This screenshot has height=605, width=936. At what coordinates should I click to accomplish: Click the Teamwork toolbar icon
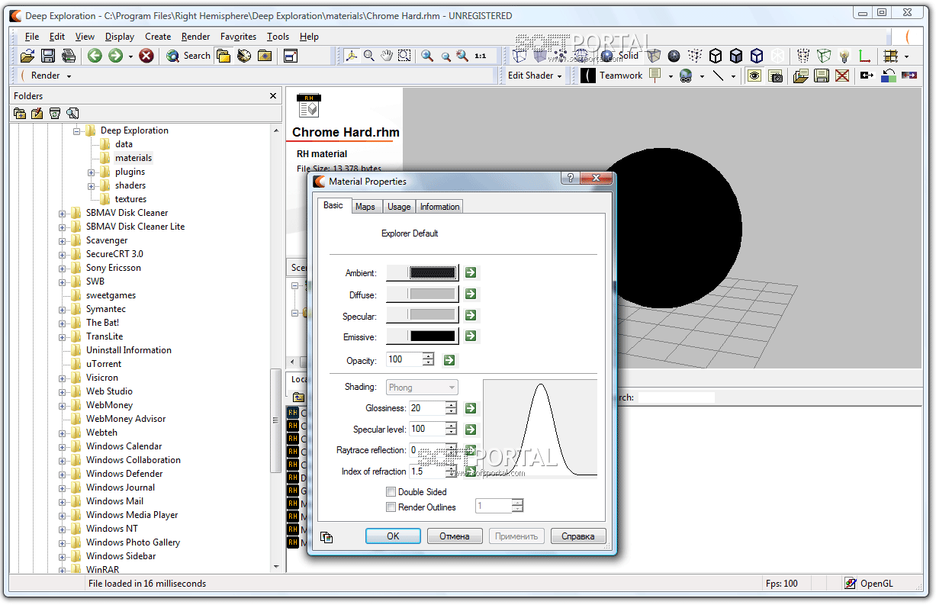click(612, 76)
